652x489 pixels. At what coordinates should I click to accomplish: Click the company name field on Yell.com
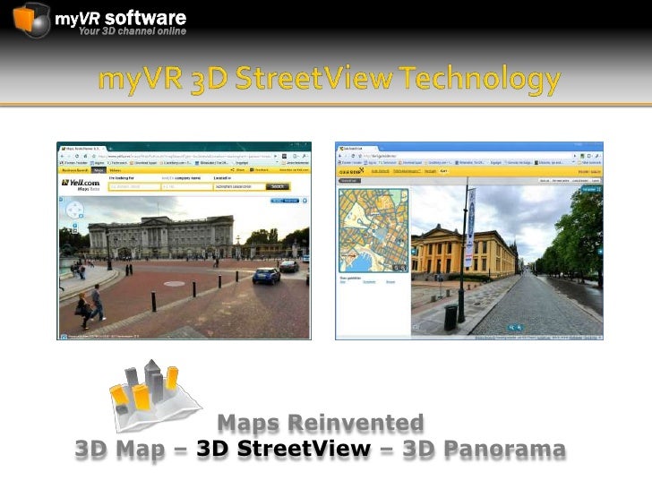point(186,187)
